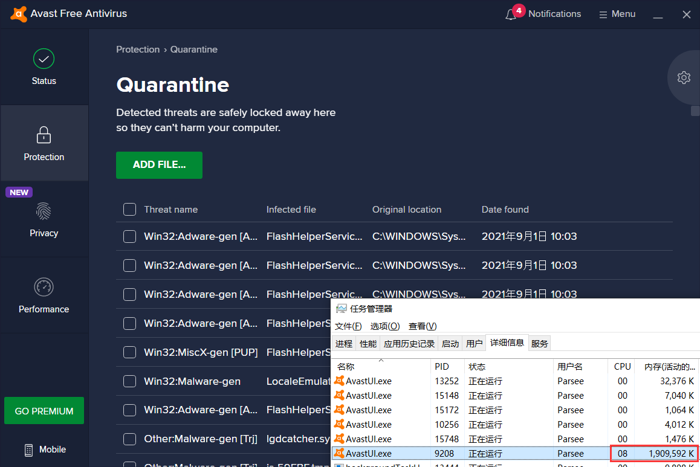The width and height of the screenshot is (700, 467).
Task: Switch to the 性能 tab
Action: [x=368, y=343]
